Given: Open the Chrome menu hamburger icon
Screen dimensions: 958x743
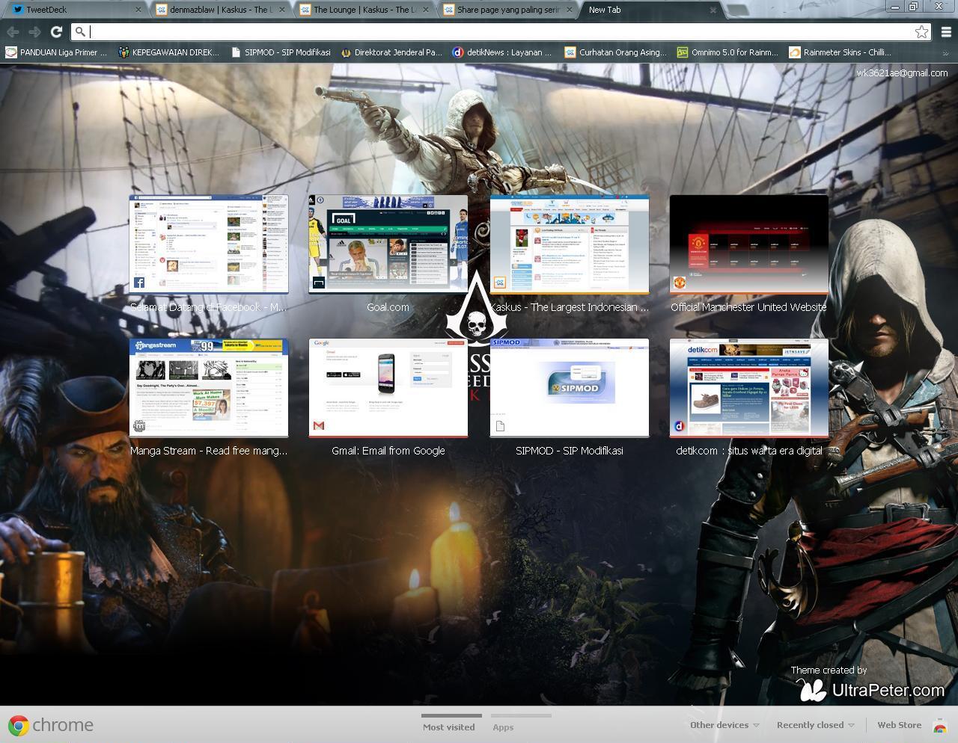Looking at the screenshot, I should click(946, 31).
